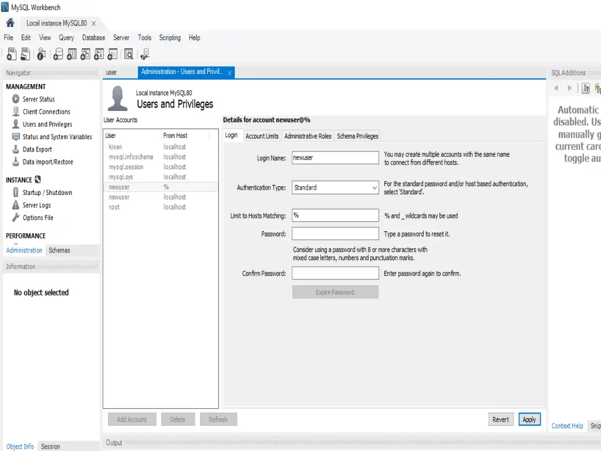Reconnect to DBMS toolbar icon
Screen dimensions: 601x451
point(145,54)
